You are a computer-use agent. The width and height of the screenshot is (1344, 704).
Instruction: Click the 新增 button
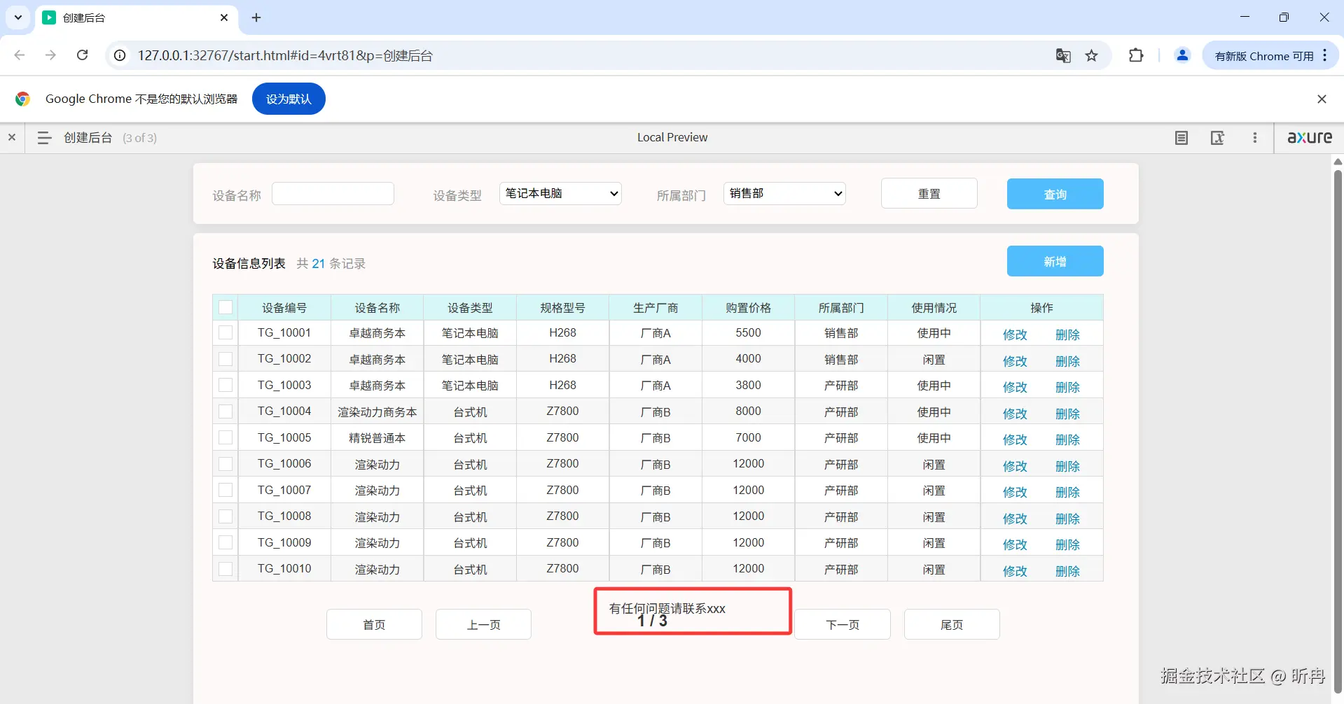[x=1055, y=261]
